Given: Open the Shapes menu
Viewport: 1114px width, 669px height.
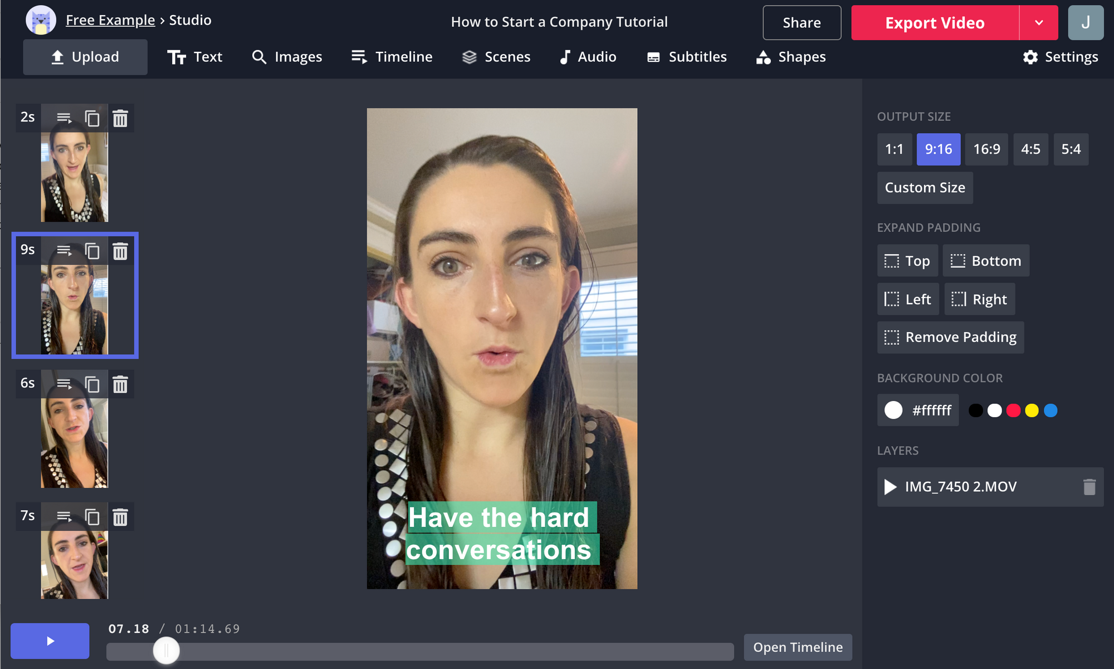Looking at the screenshot, I should pyautogui.click(x=790, y=57).
